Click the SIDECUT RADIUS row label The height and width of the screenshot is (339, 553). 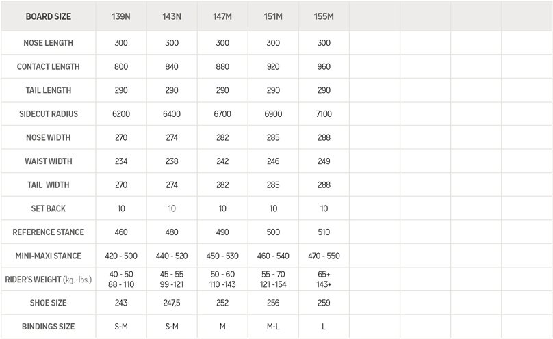[x=48, y=114]
